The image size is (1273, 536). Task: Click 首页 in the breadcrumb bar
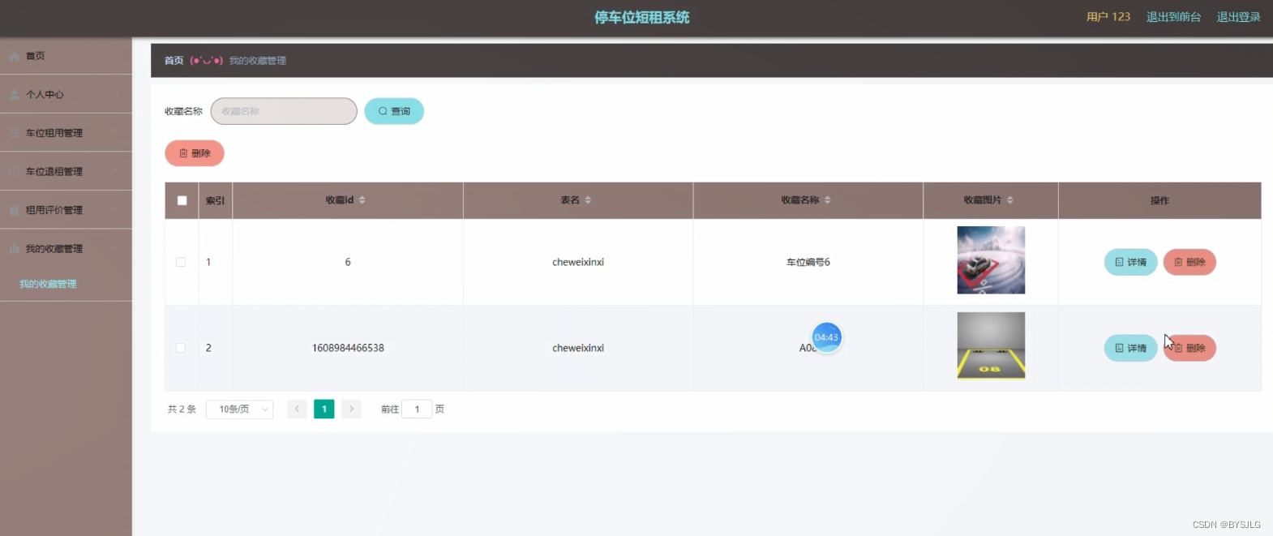pyautogui.click(x=174, y=61)
